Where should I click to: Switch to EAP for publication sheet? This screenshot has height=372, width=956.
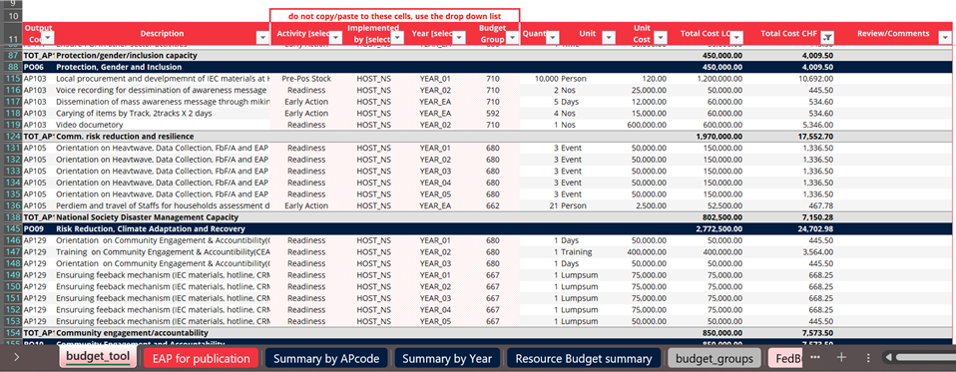(202, 359)
